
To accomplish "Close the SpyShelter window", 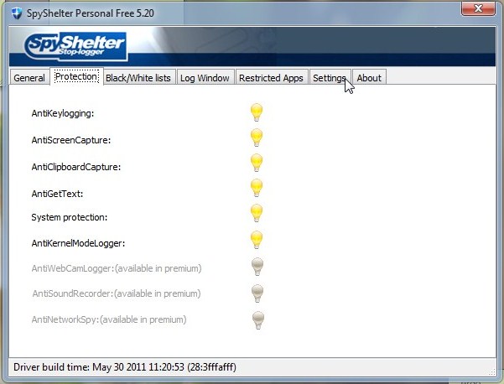I will 478,8.
